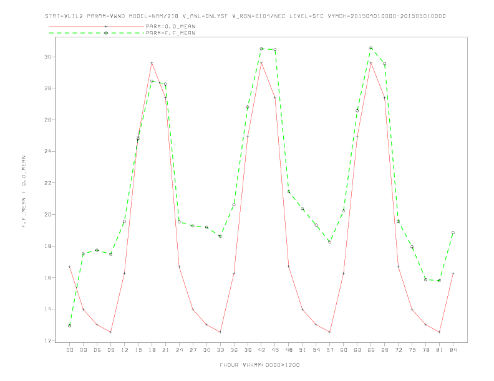The image size is (494, 381).
Task: Select red O.O_MEAN minimum marker at hour 09
Action: 110,332
